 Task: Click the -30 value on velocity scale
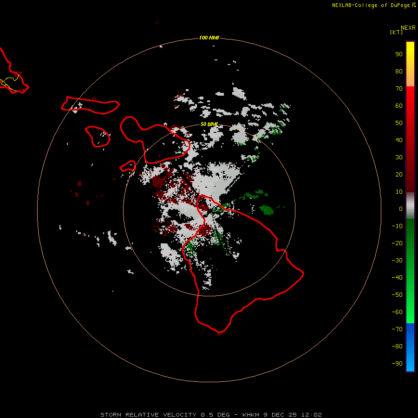(397, 261)
